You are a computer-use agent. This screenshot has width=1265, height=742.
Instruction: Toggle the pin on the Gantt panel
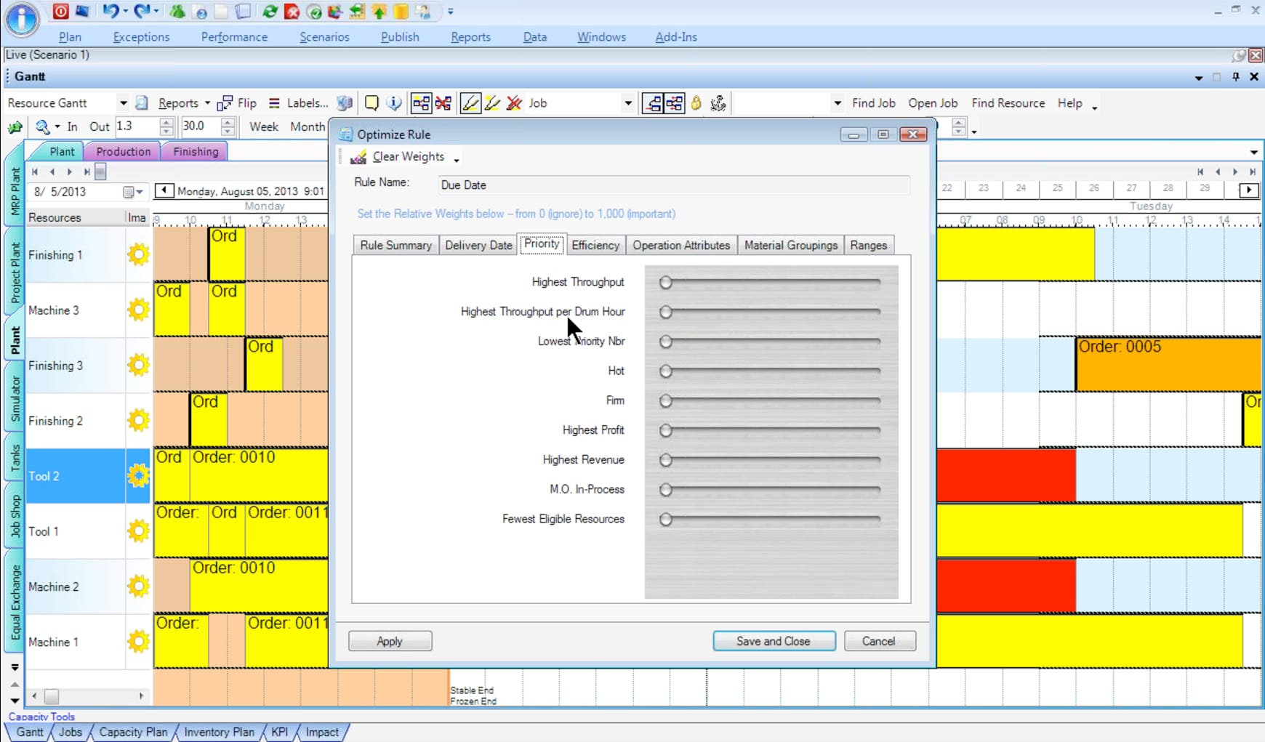tap(1235, 76)
